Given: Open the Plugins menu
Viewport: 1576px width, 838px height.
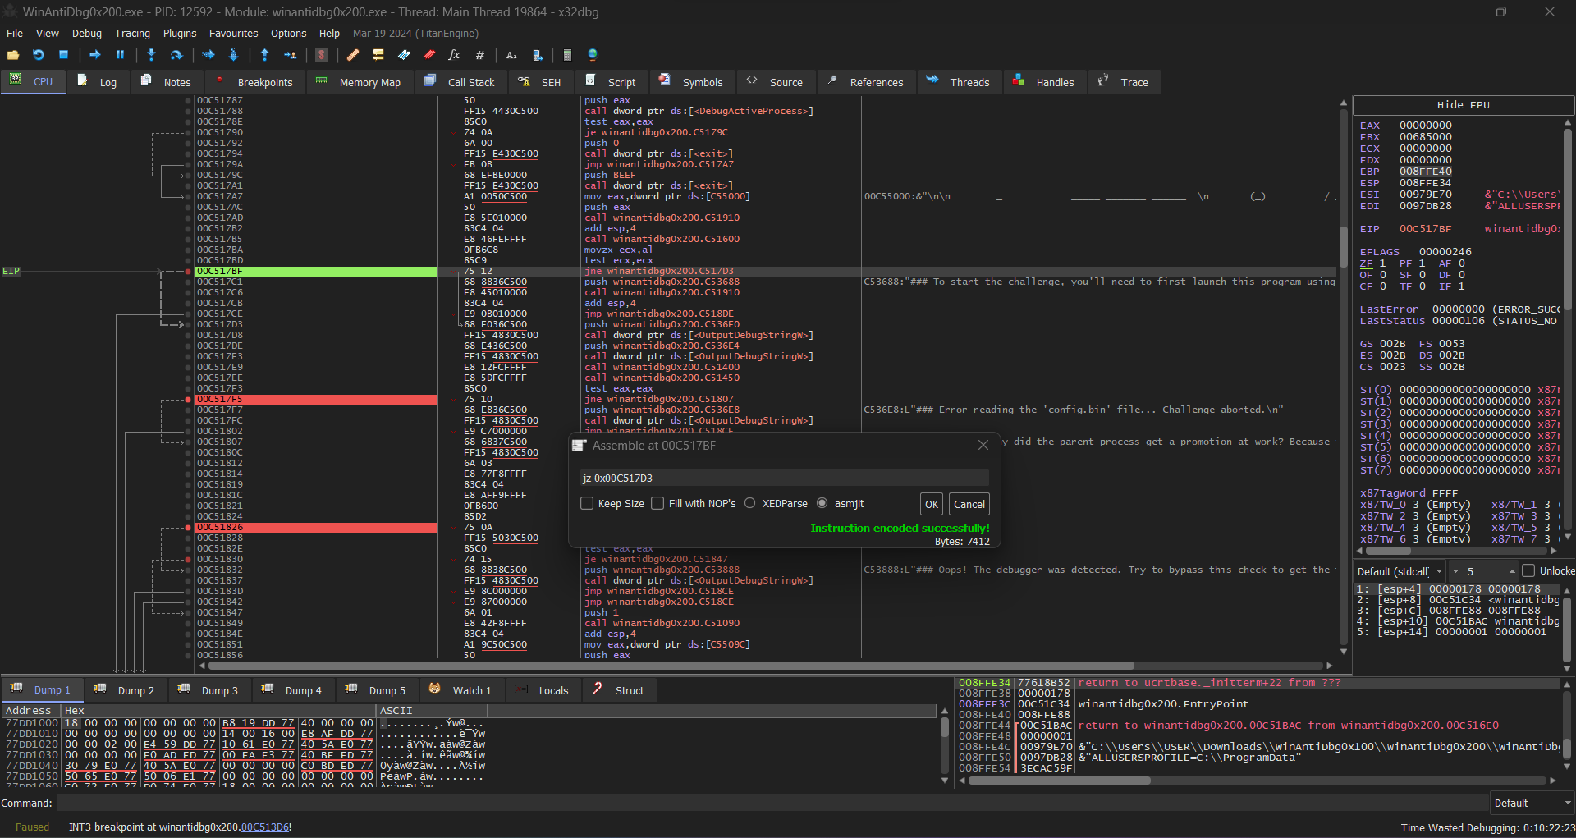Looking at the screenshot, I should pyautogui.click(x=180, y=34).
